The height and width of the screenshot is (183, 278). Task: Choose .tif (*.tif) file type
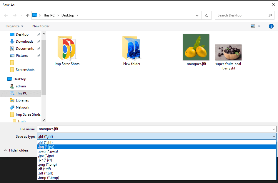click(157, 169)
